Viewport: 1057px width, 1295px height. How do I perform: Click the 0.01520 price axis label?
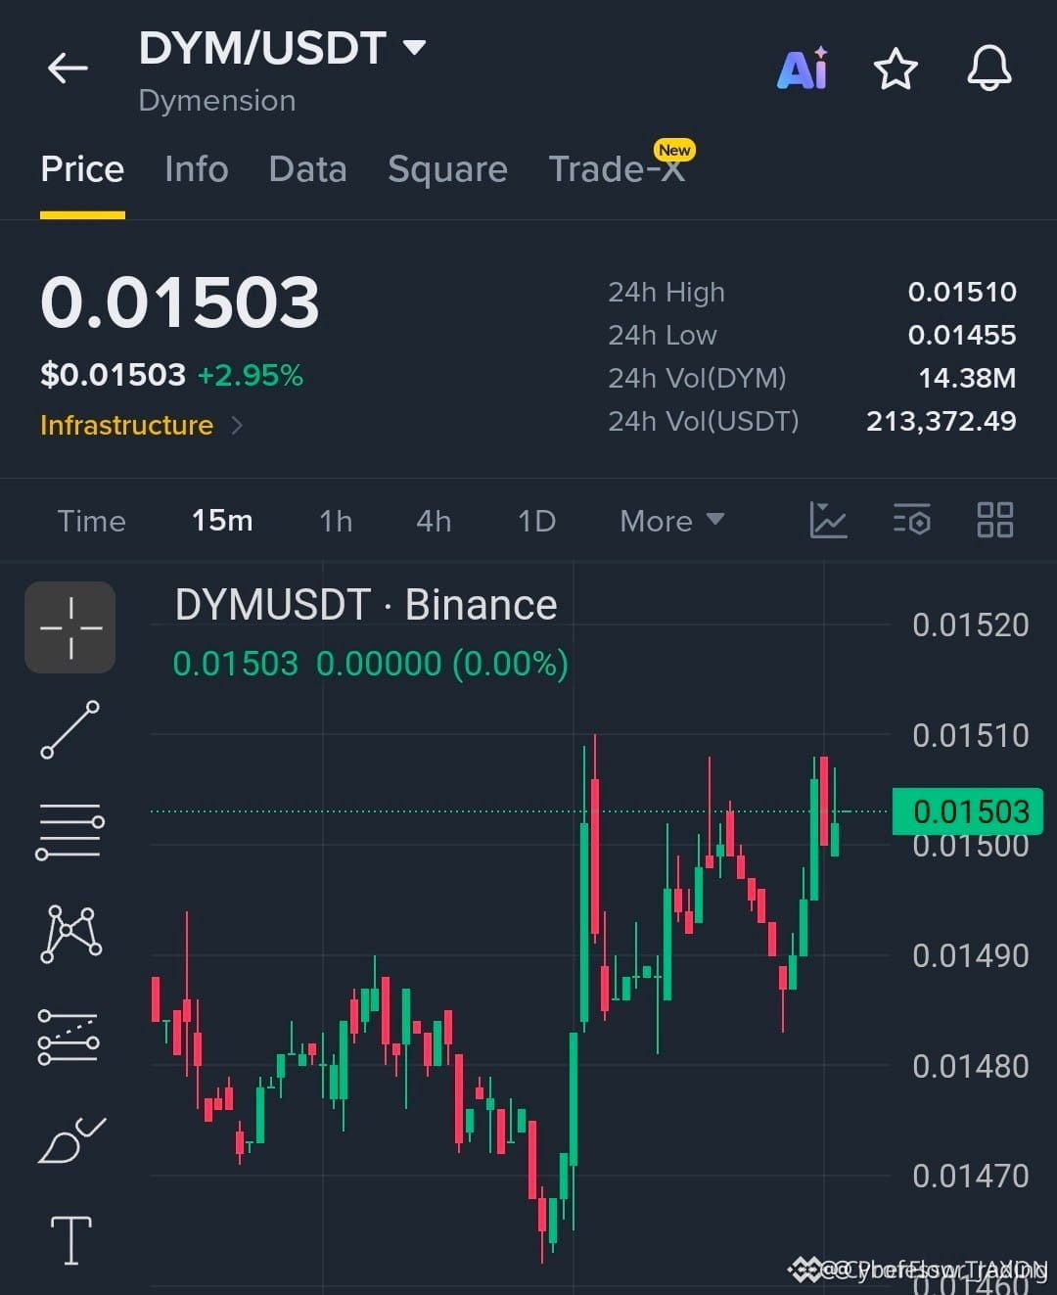tap(971, 624)
